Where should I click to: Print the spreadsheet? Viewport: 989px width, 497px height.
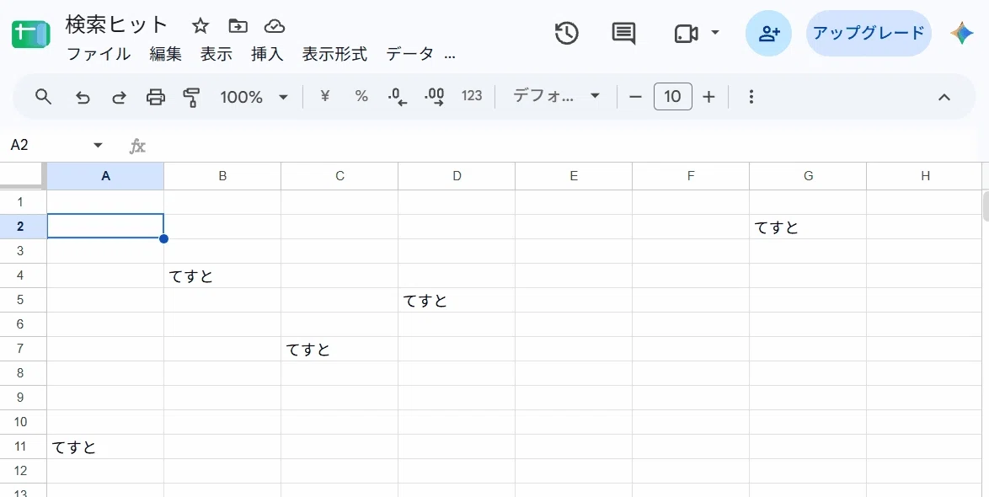[155, 97]
